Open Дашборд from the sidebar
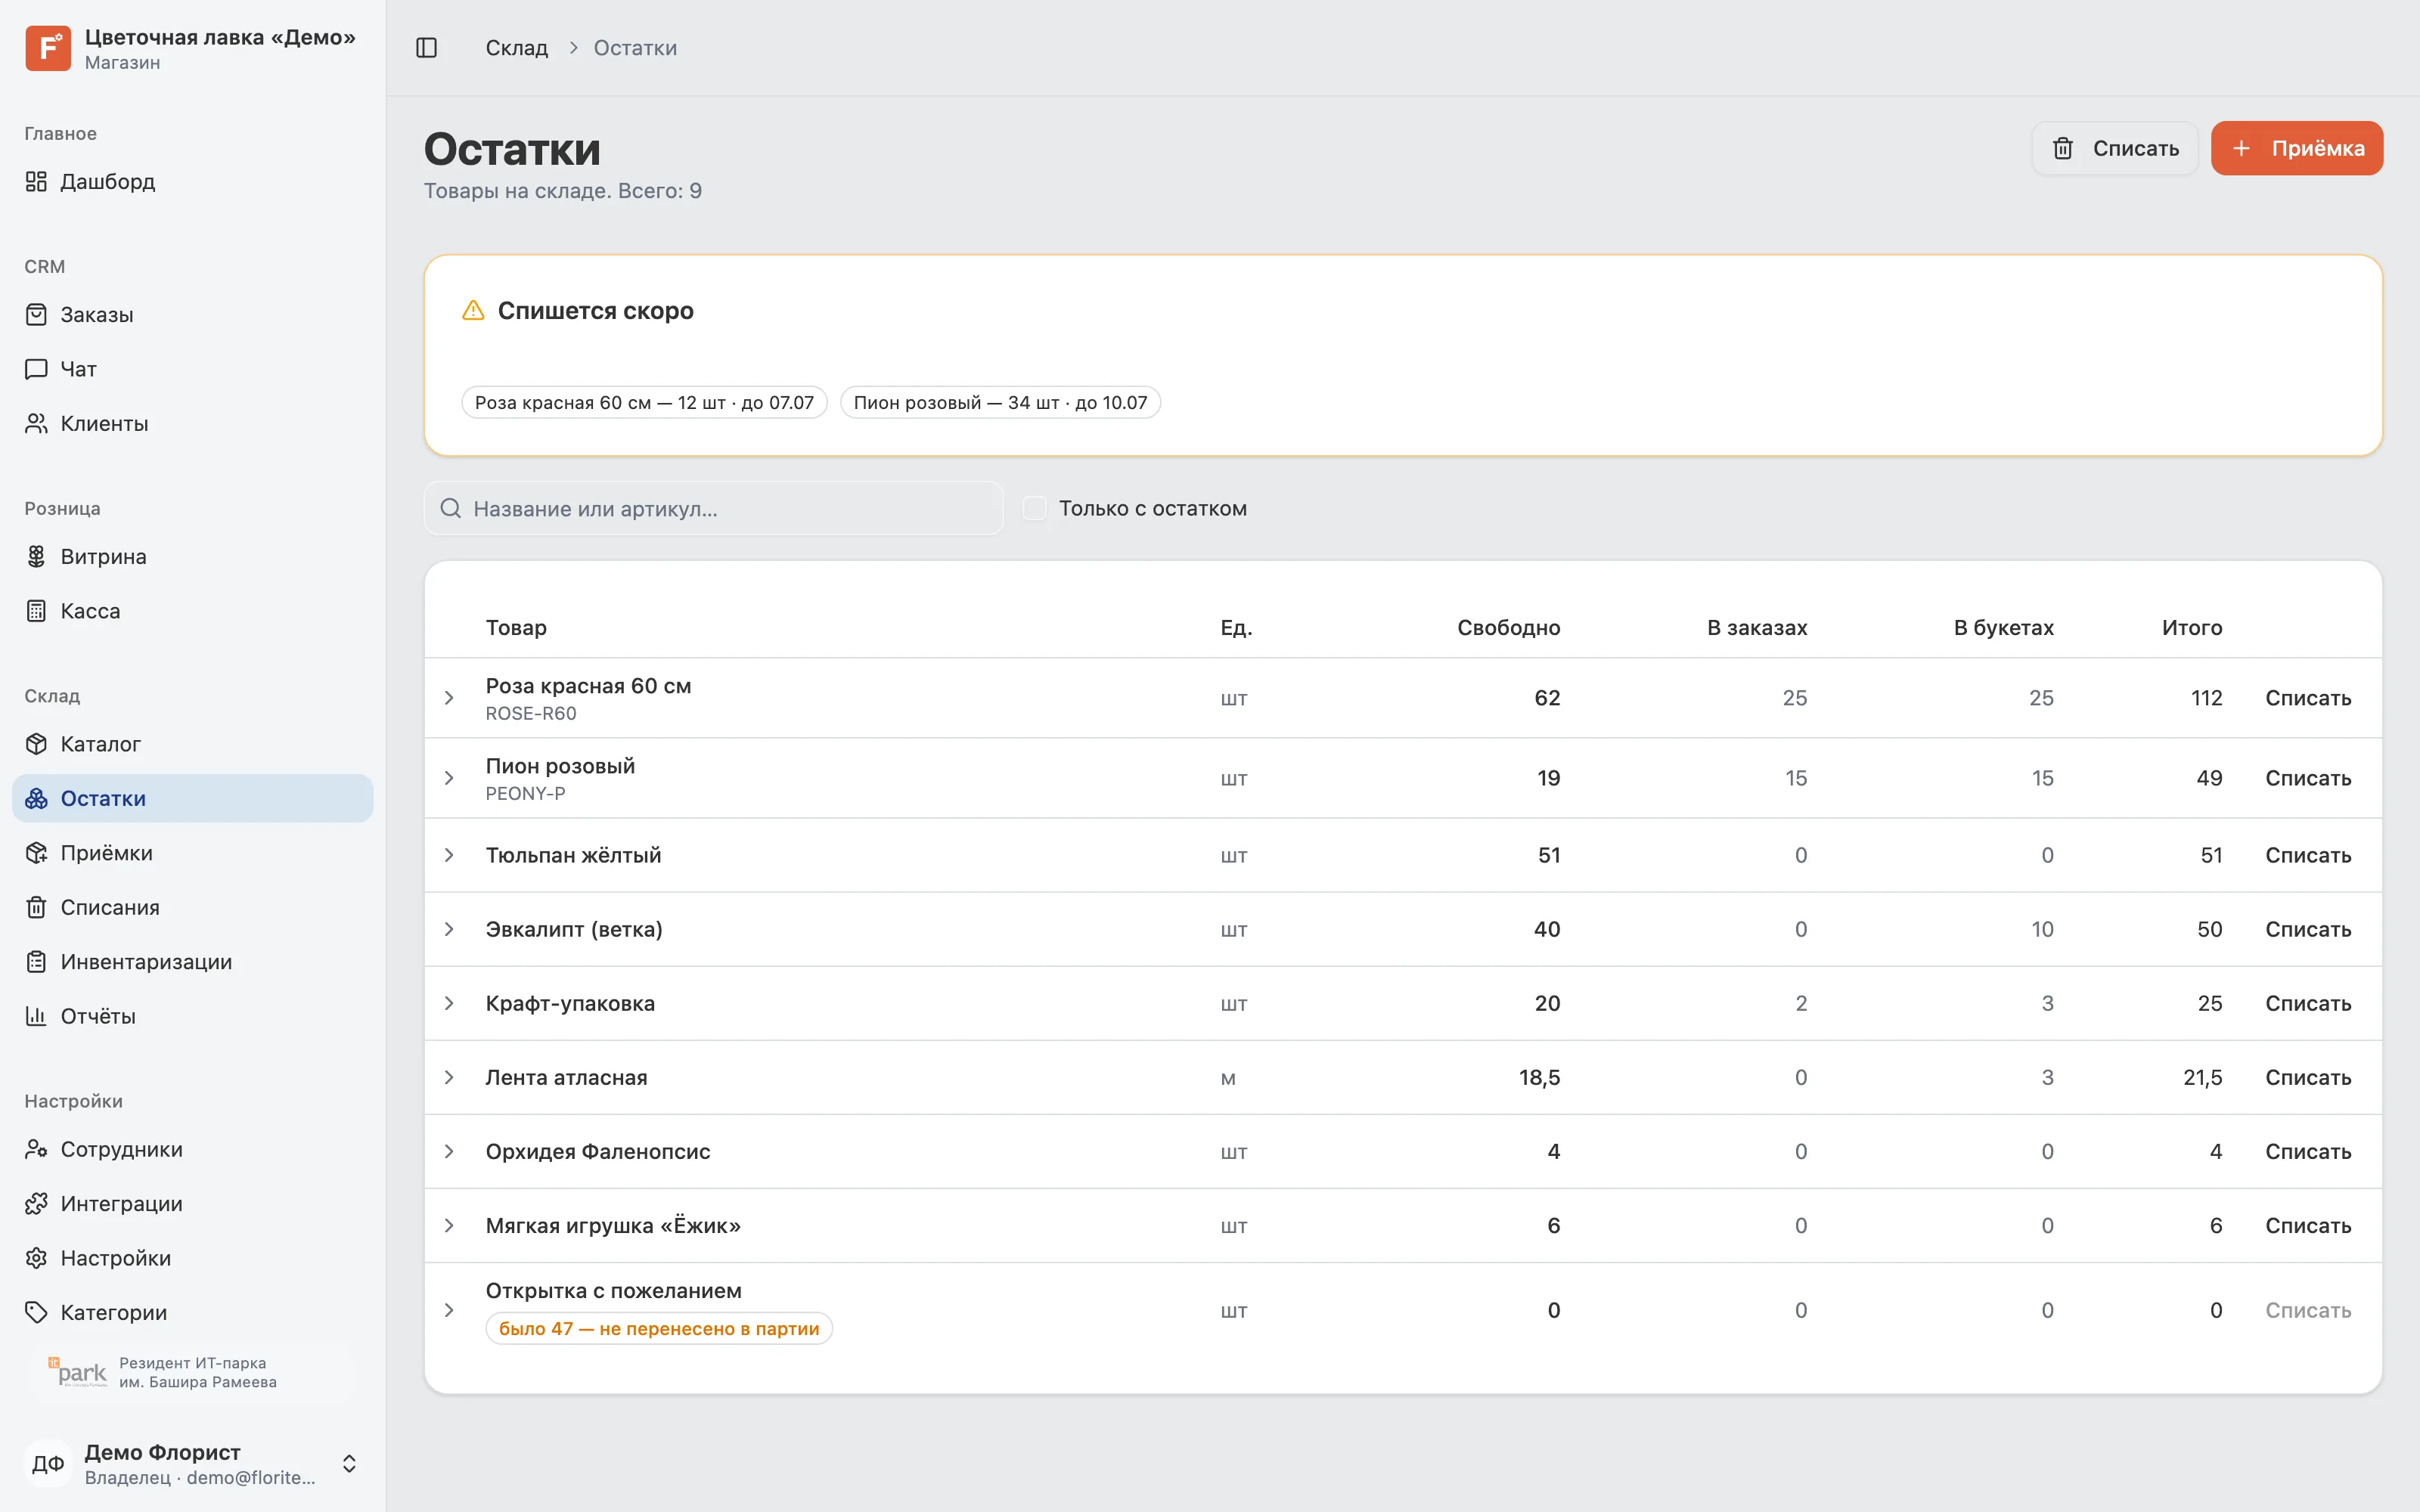The width and height of the screenshot is (2420, 1512). tap(192, 182)
